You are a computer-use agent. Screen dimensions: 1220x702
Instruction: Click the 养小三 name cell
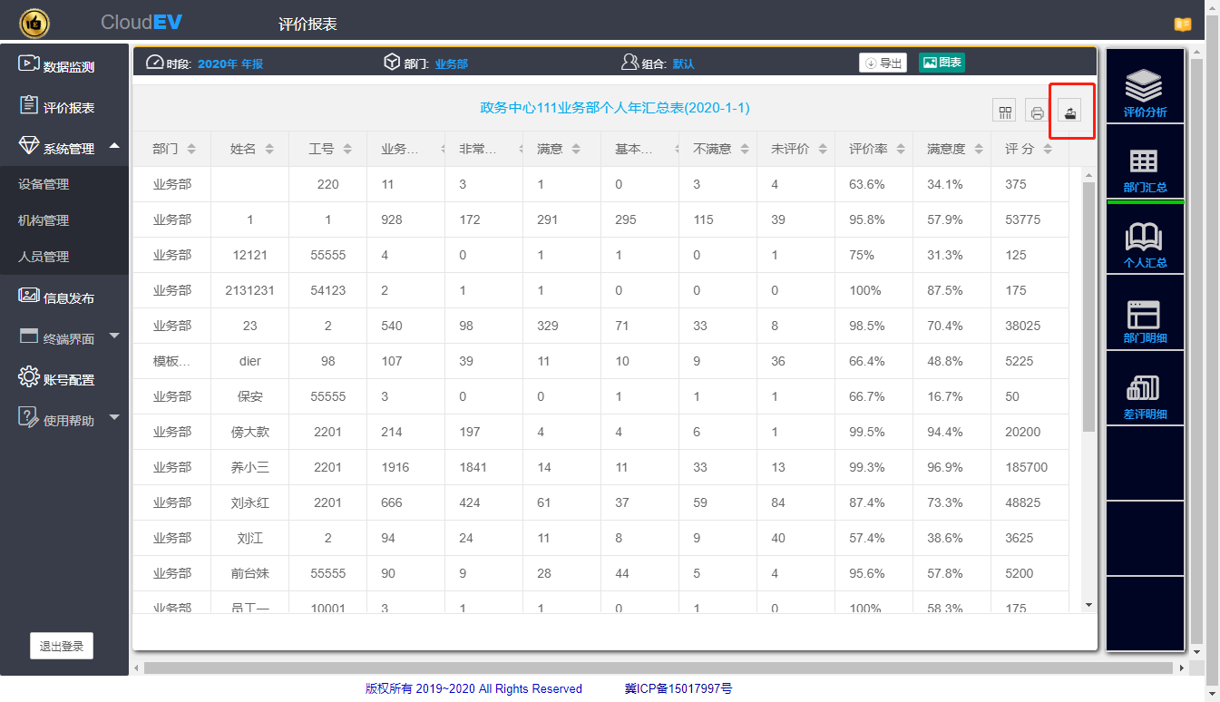[x=250, y=467]
